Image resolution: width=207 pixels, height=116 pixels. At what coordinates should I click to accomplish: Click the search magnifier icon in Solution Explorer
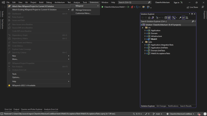[193, 21]
